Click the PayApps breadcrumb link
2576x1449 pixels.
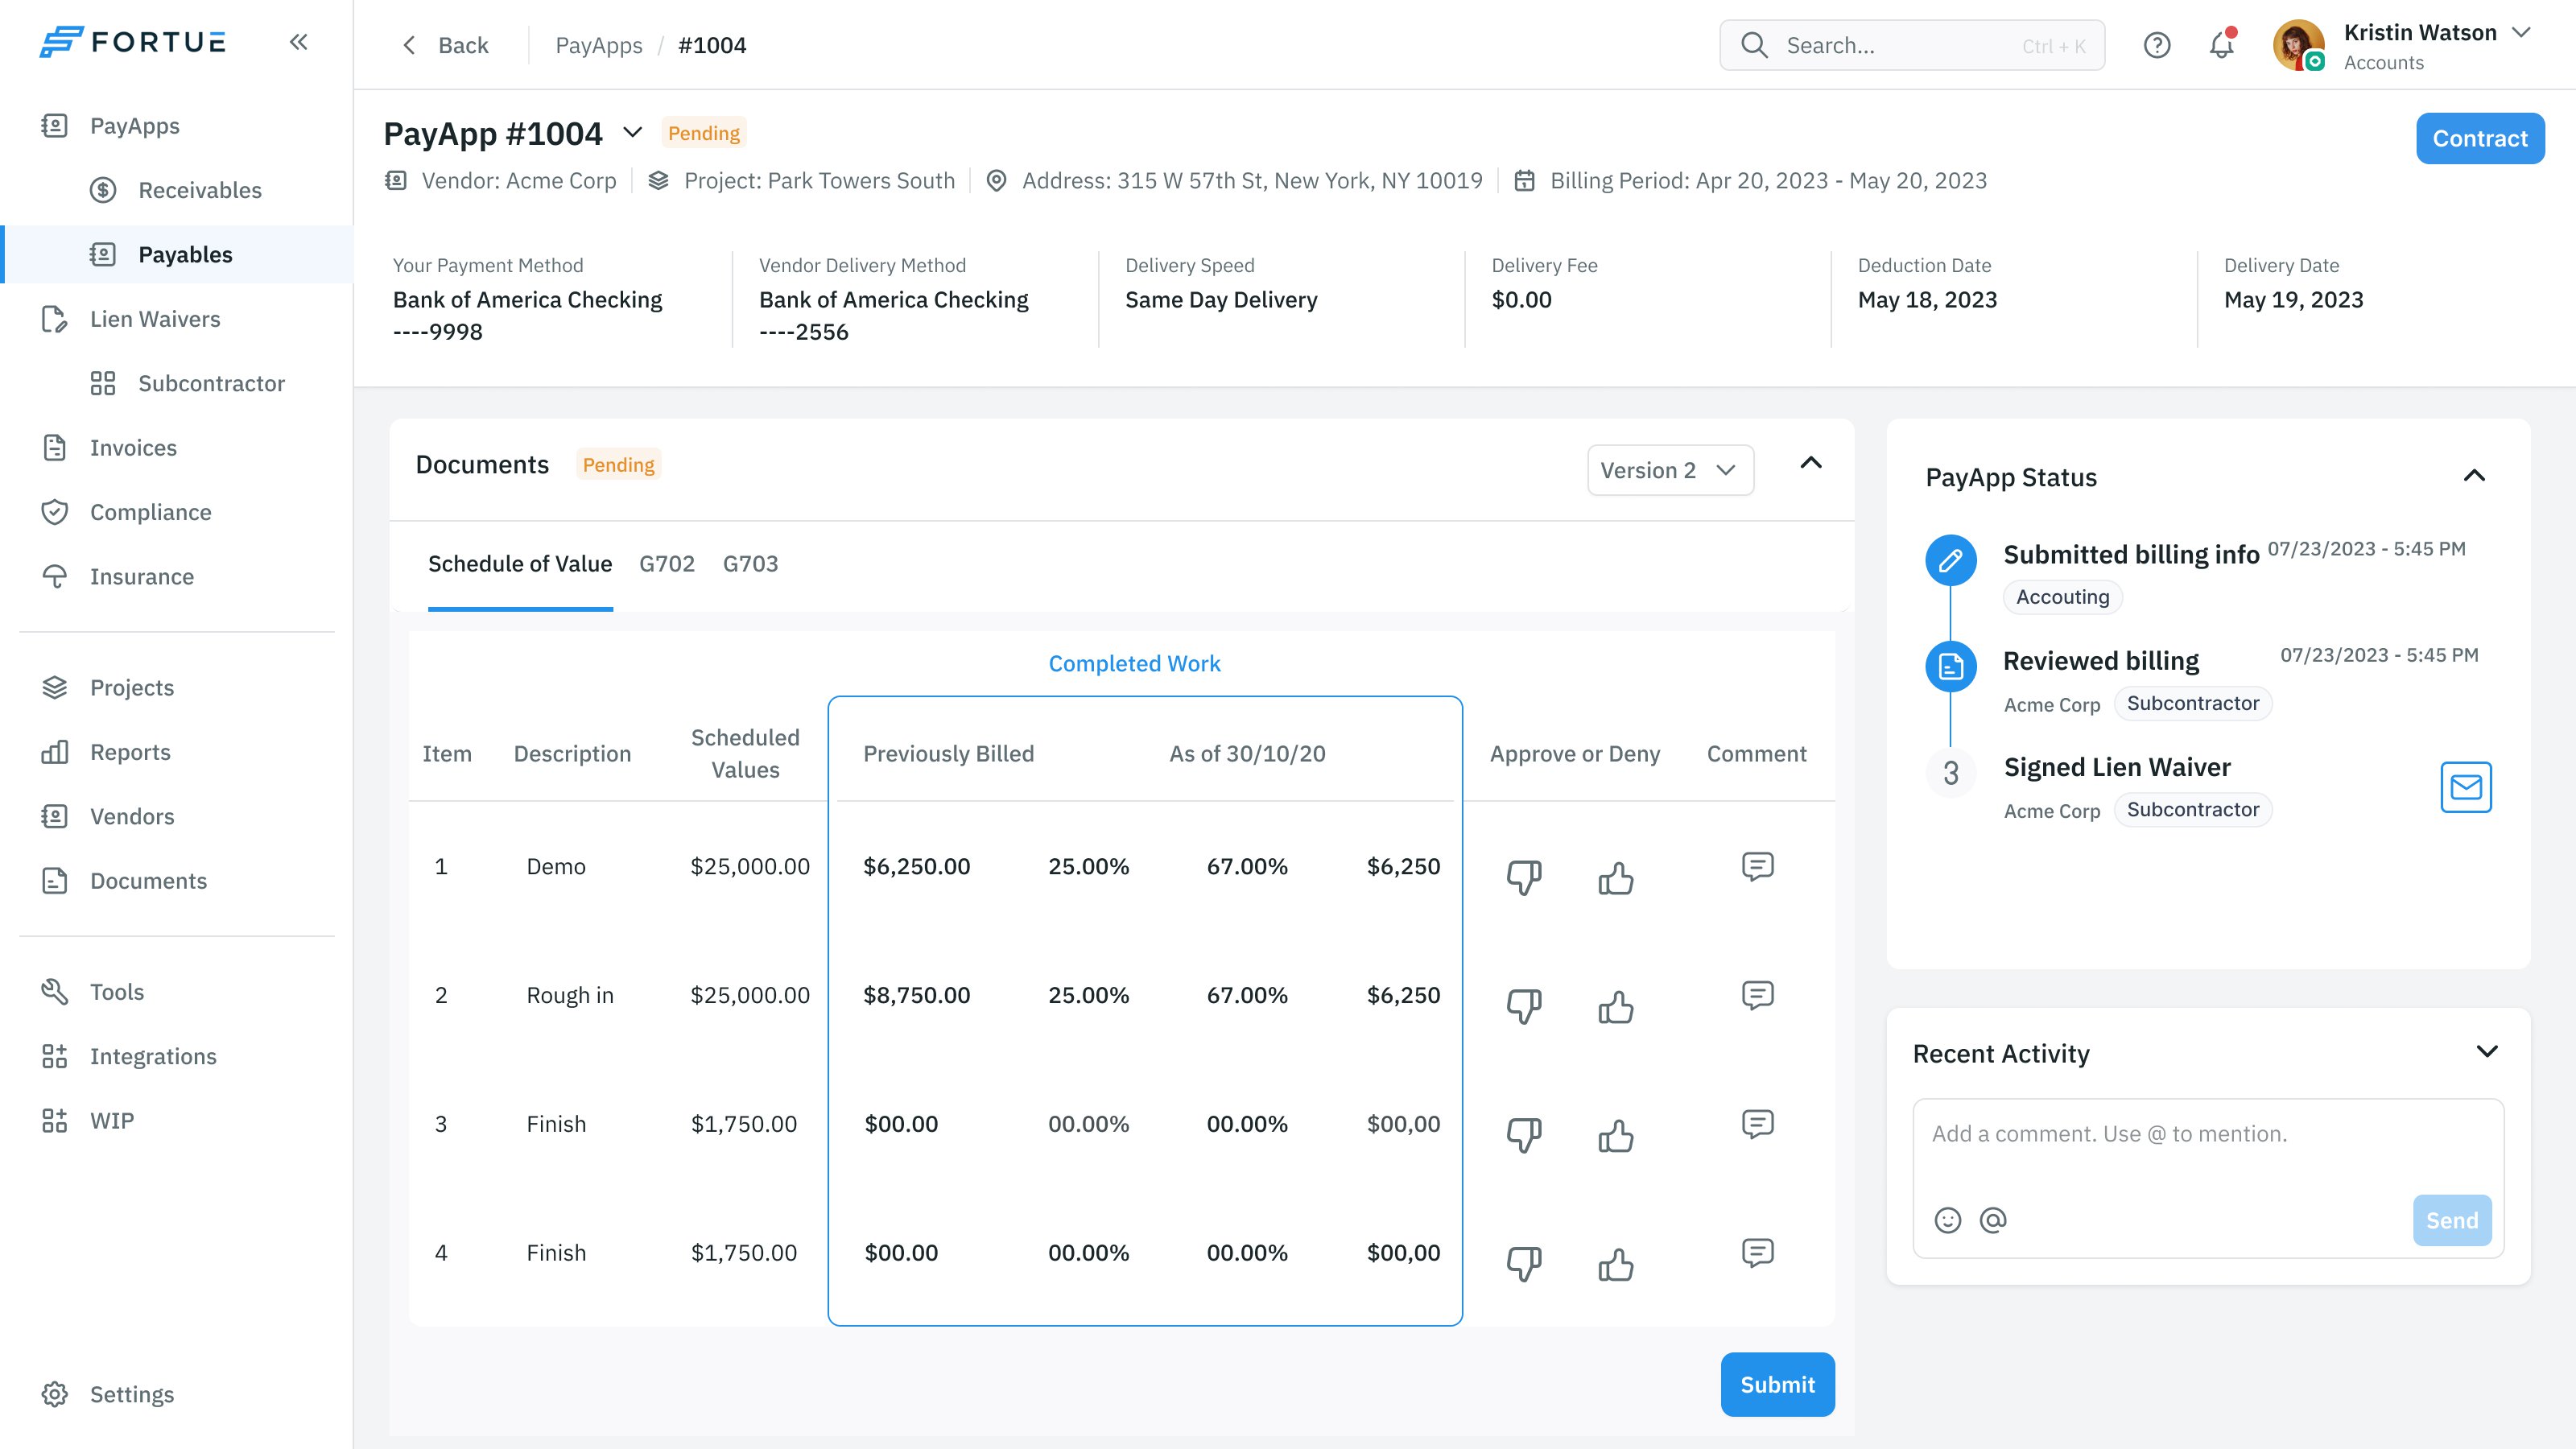point(599,45)
